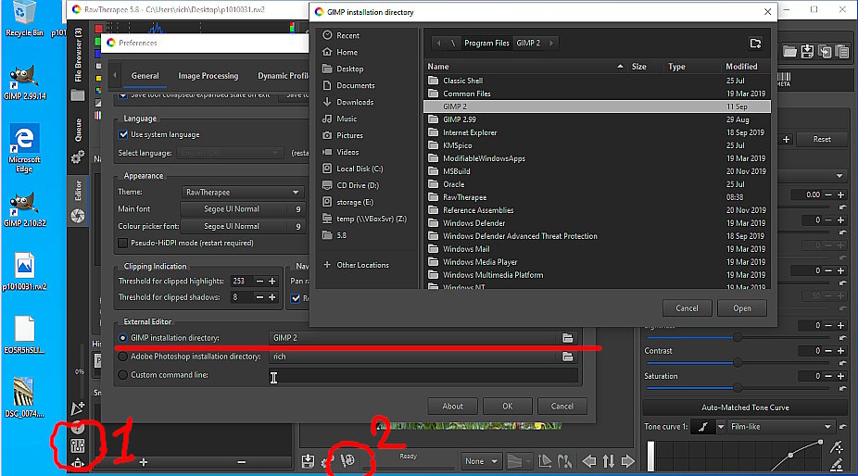Decrease threshold for clipped shadows
Viewport: 858px width, 476px height.
pos(260,297)
